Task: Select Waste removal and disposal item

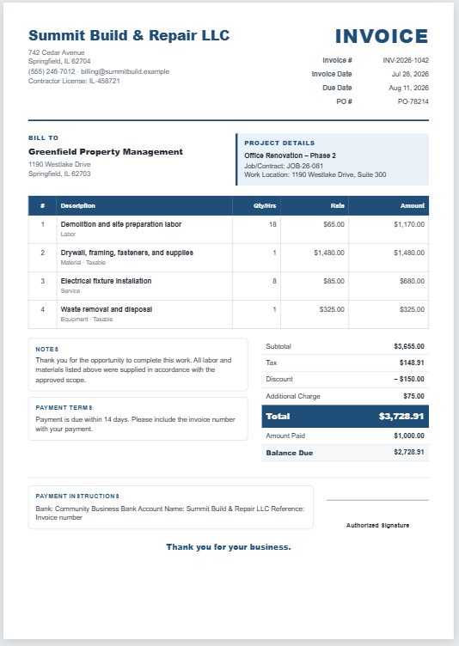Action: point(107,309)
